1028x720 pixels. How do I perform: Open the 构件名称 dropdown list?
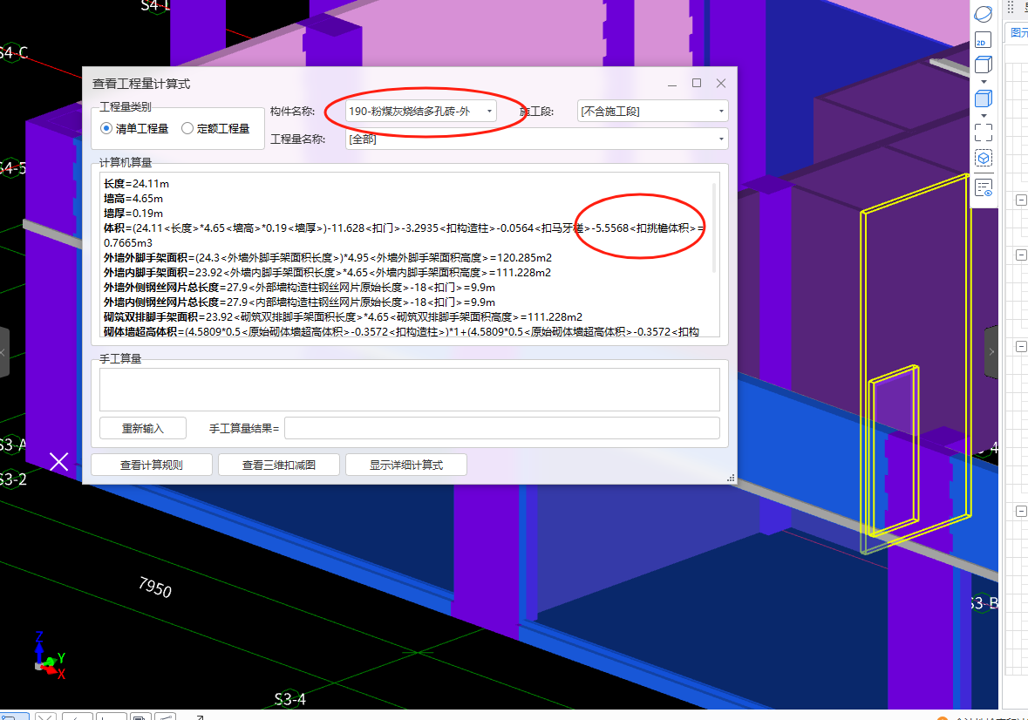click(420, 112)
